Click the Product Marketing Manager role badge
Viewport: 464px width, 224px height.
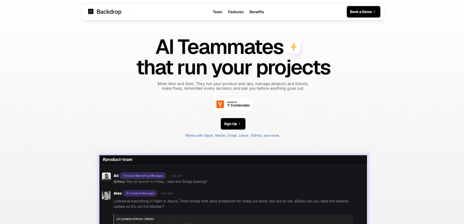tap(143, 176)
